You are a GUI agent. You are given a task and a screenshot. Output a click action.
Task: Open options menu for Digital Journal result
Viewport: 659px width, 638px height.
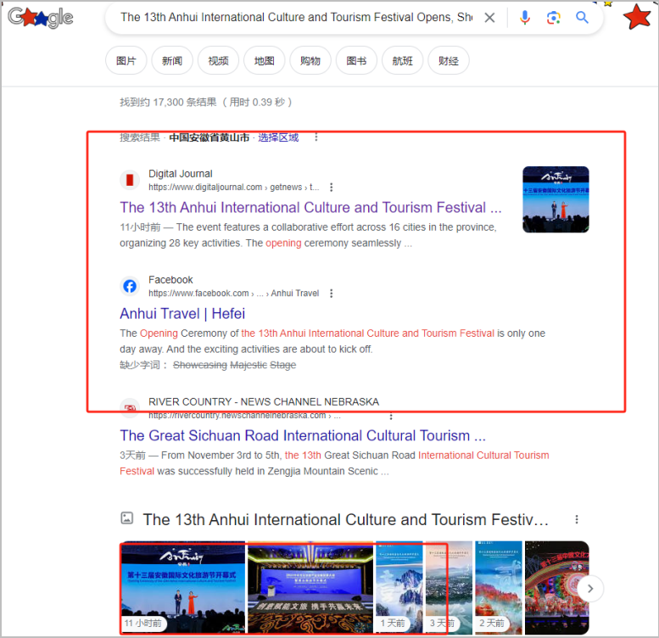click(332, 187)
